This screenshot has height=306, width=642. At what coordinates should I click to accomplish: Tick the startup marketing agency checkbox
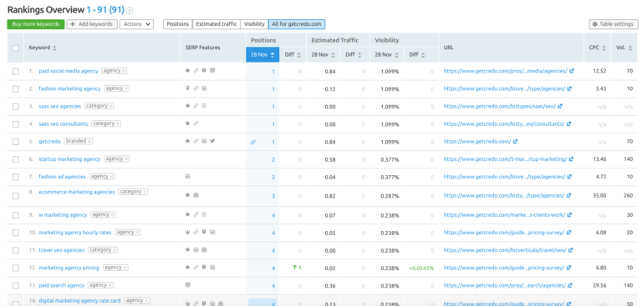[x=16, y=159]
